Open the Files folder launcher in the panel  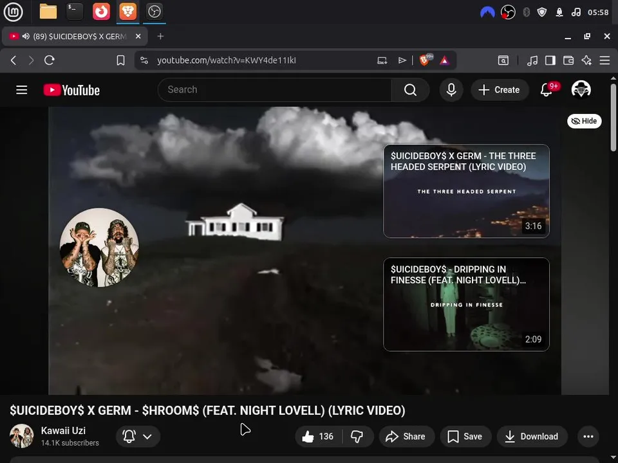(48, 12)
